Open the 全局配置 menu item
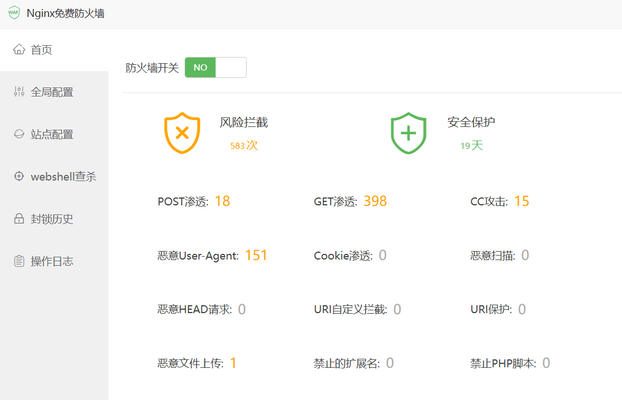This screenshot has width=622, height=400. pyautogui.click(x=52, y=92)
